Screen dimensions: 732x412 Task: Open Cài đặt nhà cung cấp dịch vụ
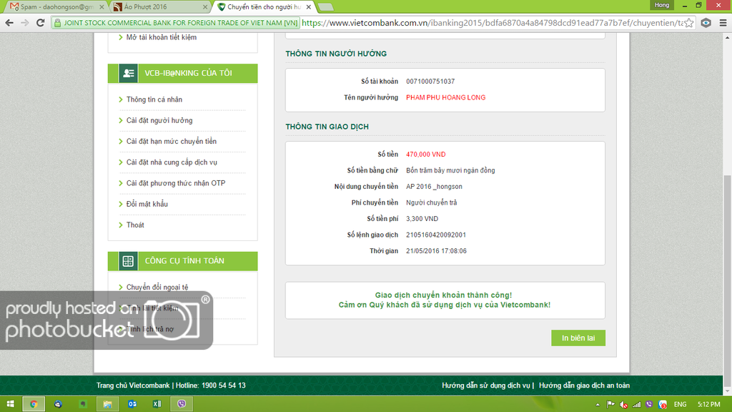pyautogui.click(x=172, y=162)
